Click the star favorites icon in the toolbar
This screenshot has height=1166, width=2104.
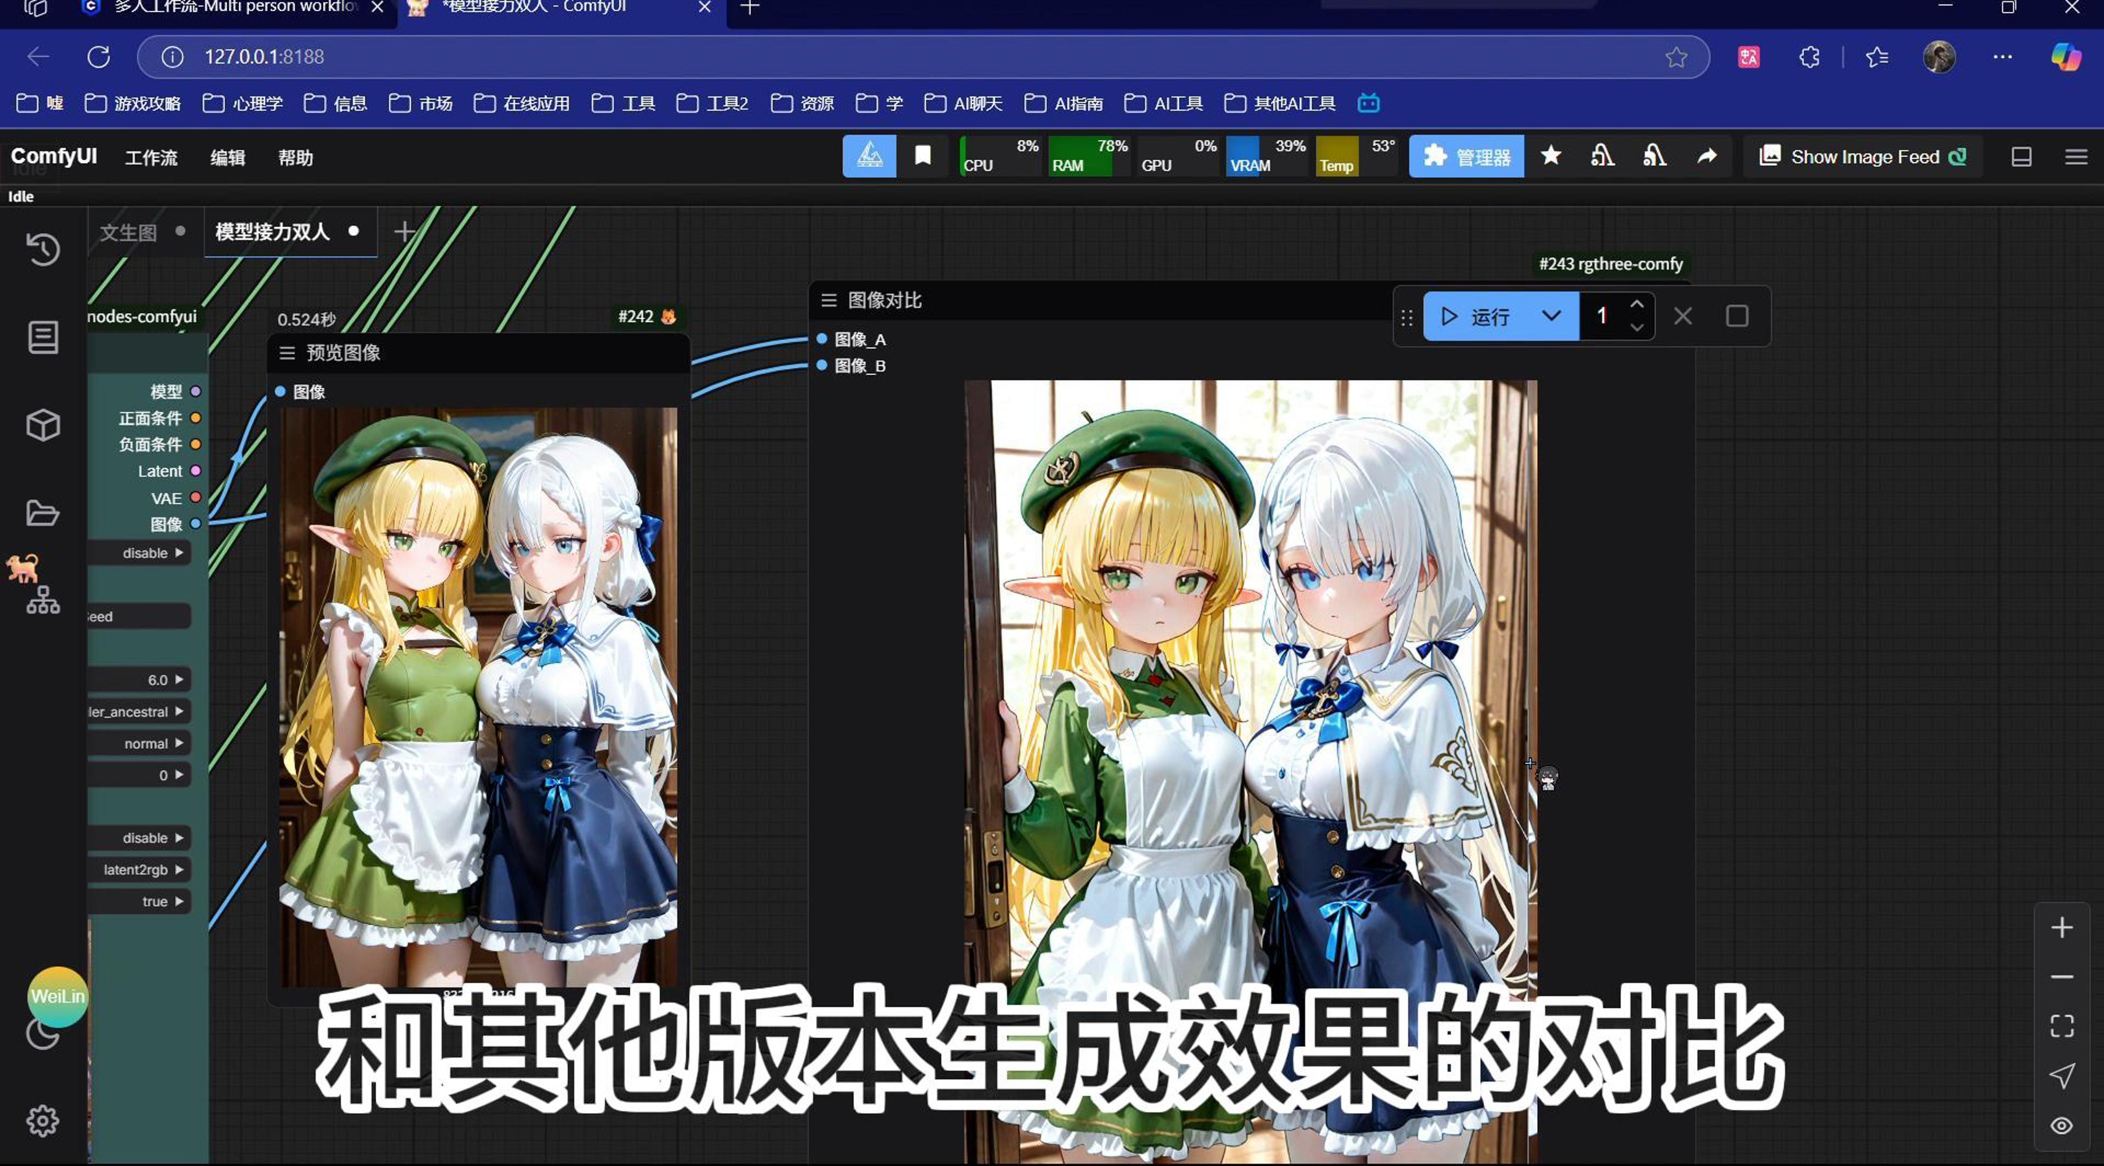click(x=1550, y=156)
